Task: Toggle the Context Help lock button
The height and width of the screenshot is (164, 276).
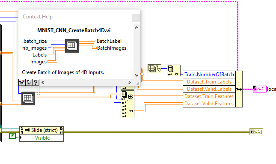Action: [x=29, y=82]
